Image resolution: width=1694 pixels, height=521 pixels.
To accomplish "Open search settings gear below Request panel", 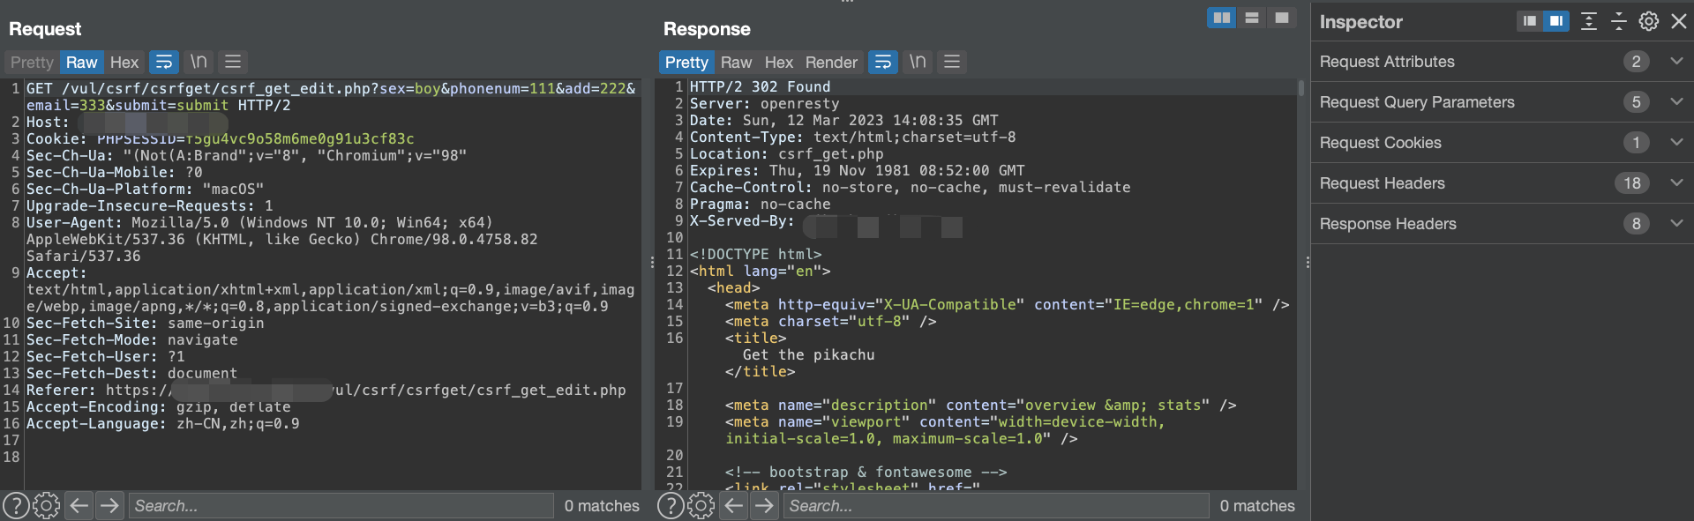I will (46, 506).
